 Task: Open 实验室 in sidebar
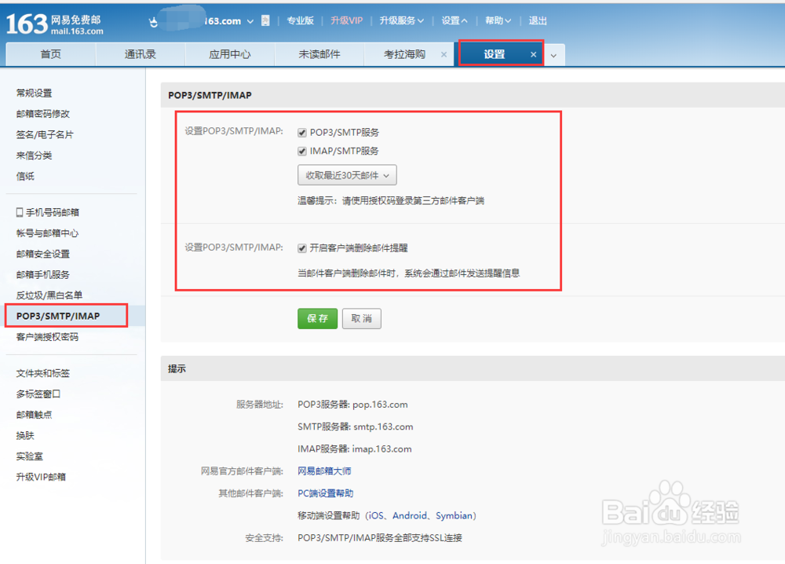[30, 456]
